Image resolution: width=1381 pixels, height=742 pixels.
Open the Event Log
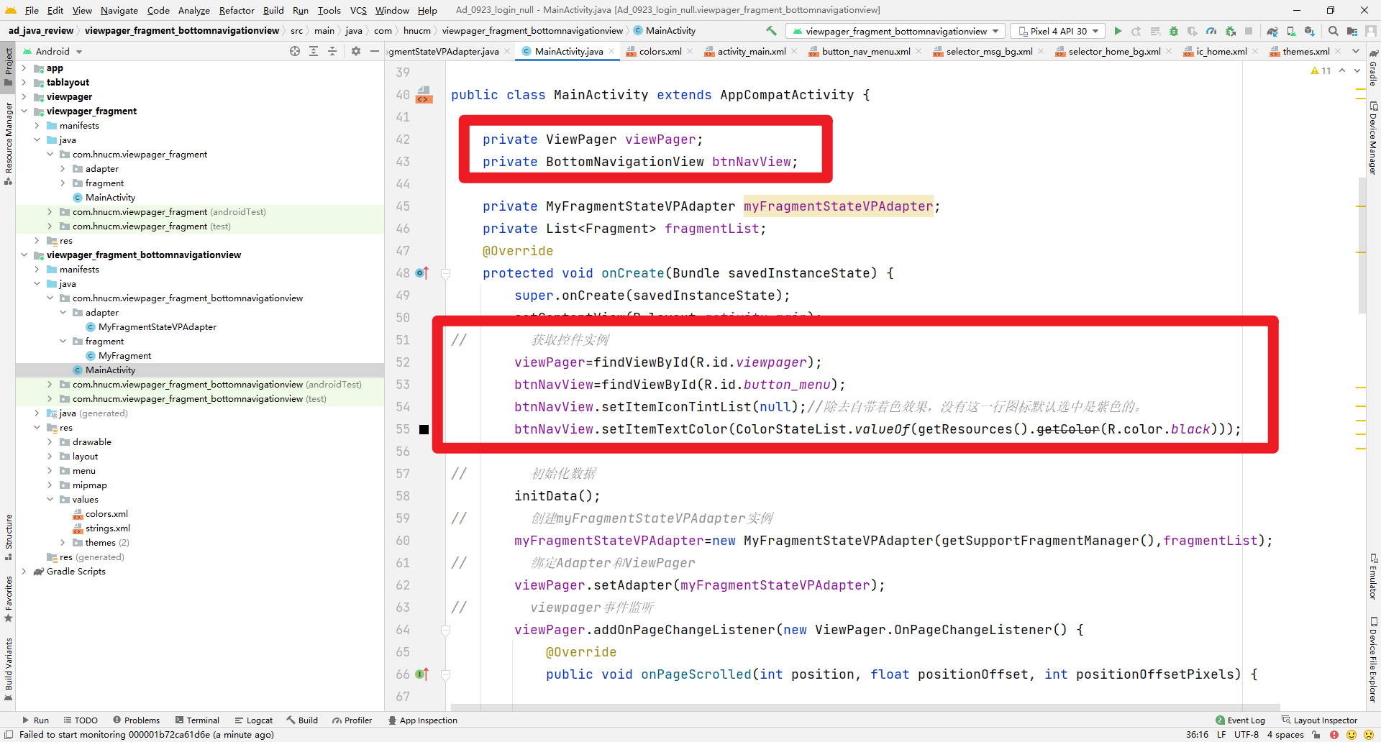1240,720
